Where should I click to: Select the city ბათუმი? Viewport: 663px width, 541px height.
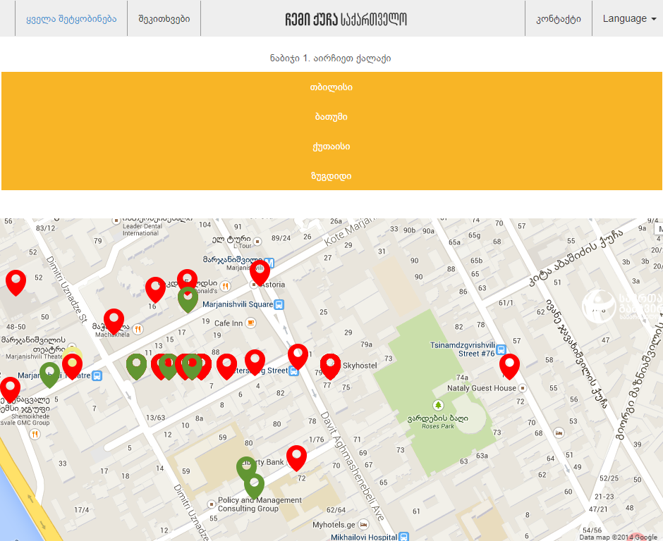[x=331, y=116]
